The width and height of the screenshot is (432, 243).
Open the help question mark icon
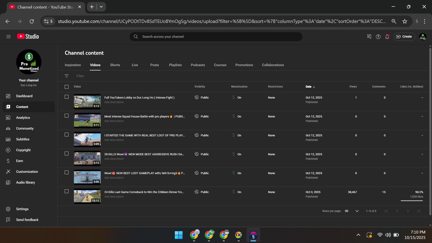pyautogui.click(x=378, y=37)
